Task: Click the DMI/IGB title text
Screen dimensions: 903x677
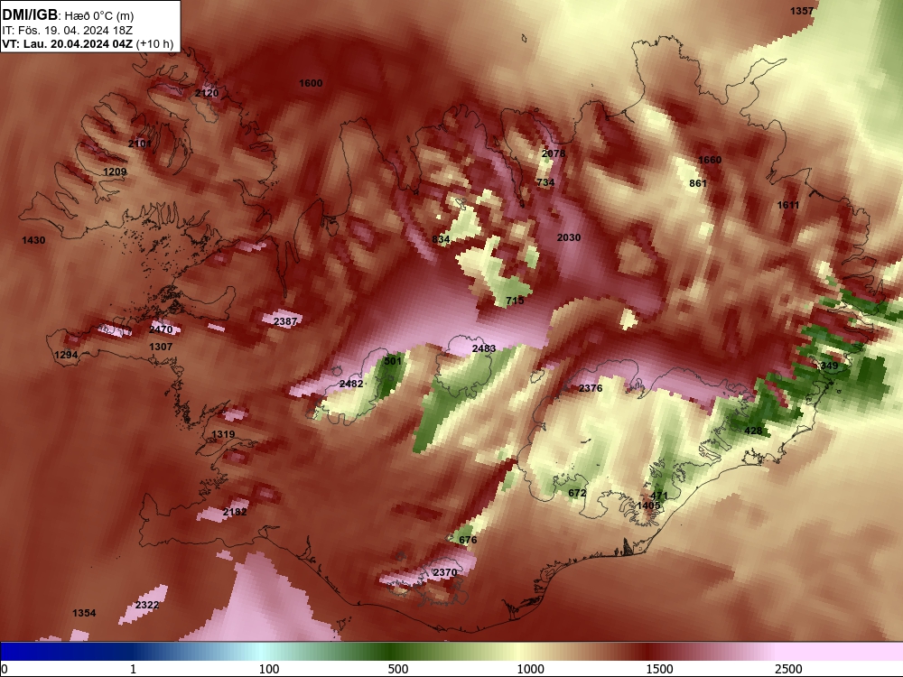Action: click(30, 14)
